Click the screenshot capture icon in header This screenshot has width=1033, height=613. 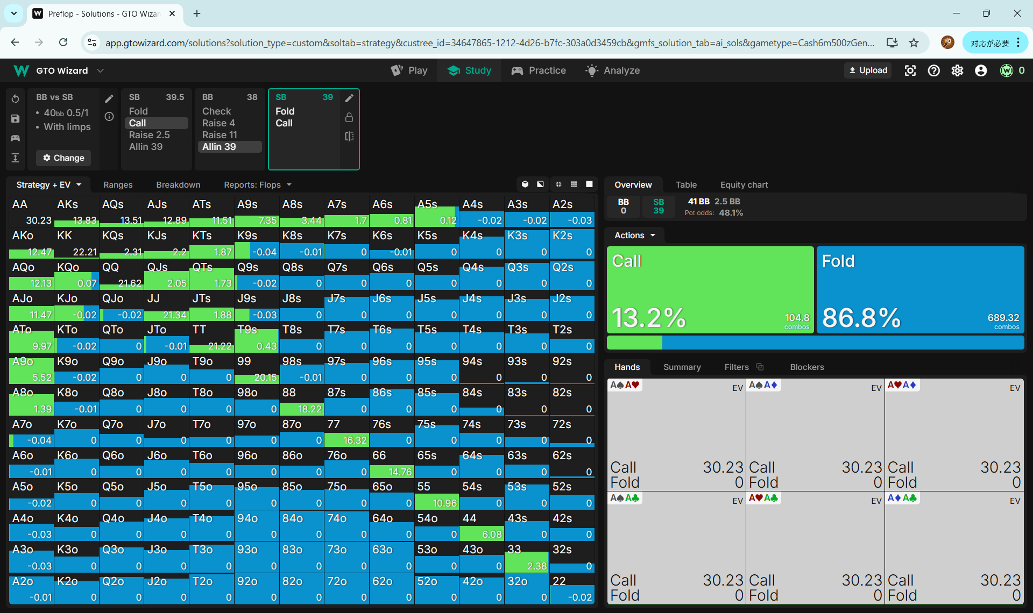pos(910,70)
